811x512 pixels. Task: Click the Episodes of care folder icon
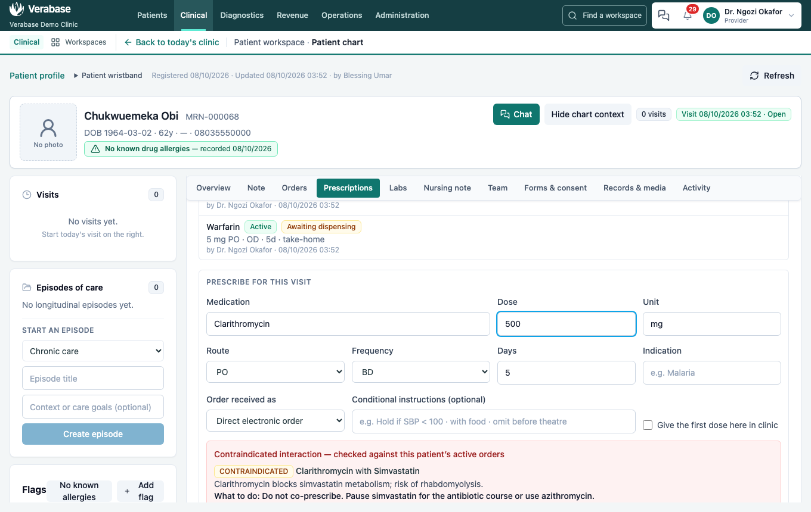[27, 288]
